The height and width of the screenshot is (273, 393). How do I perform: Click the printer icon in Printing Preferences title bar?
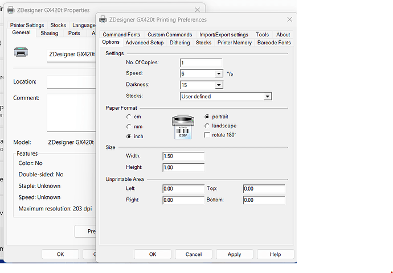[x=103, y=19]
